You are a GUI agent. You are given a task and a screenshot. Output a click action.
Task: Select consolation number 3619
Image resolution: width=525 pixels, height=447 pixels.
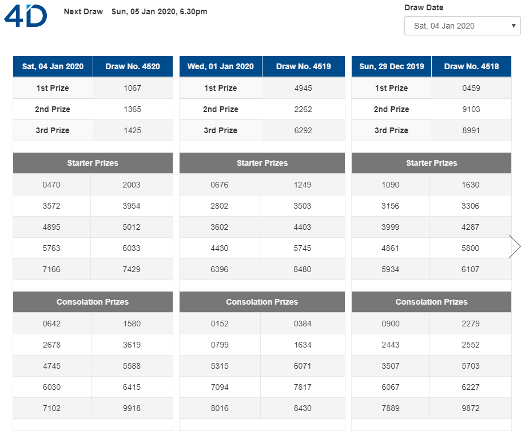point(132,345)
